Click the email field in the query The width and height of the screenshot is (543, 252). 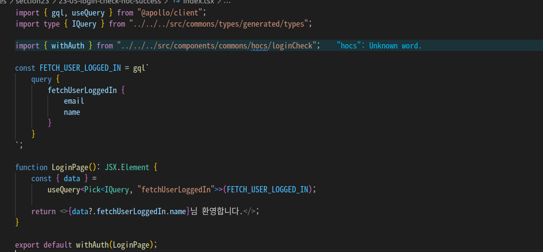point(74,101)
